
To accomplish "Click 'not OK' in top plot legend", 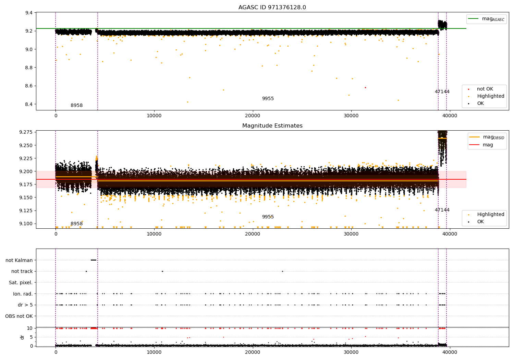I will 485,89.
